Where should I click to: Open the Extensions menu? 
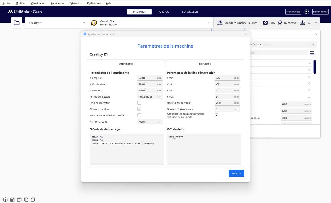point(76,3)
